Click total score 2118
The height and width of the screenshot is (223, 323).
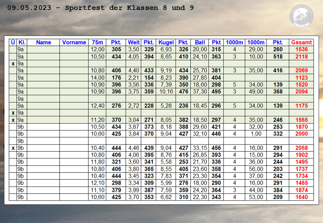[301, 56]
